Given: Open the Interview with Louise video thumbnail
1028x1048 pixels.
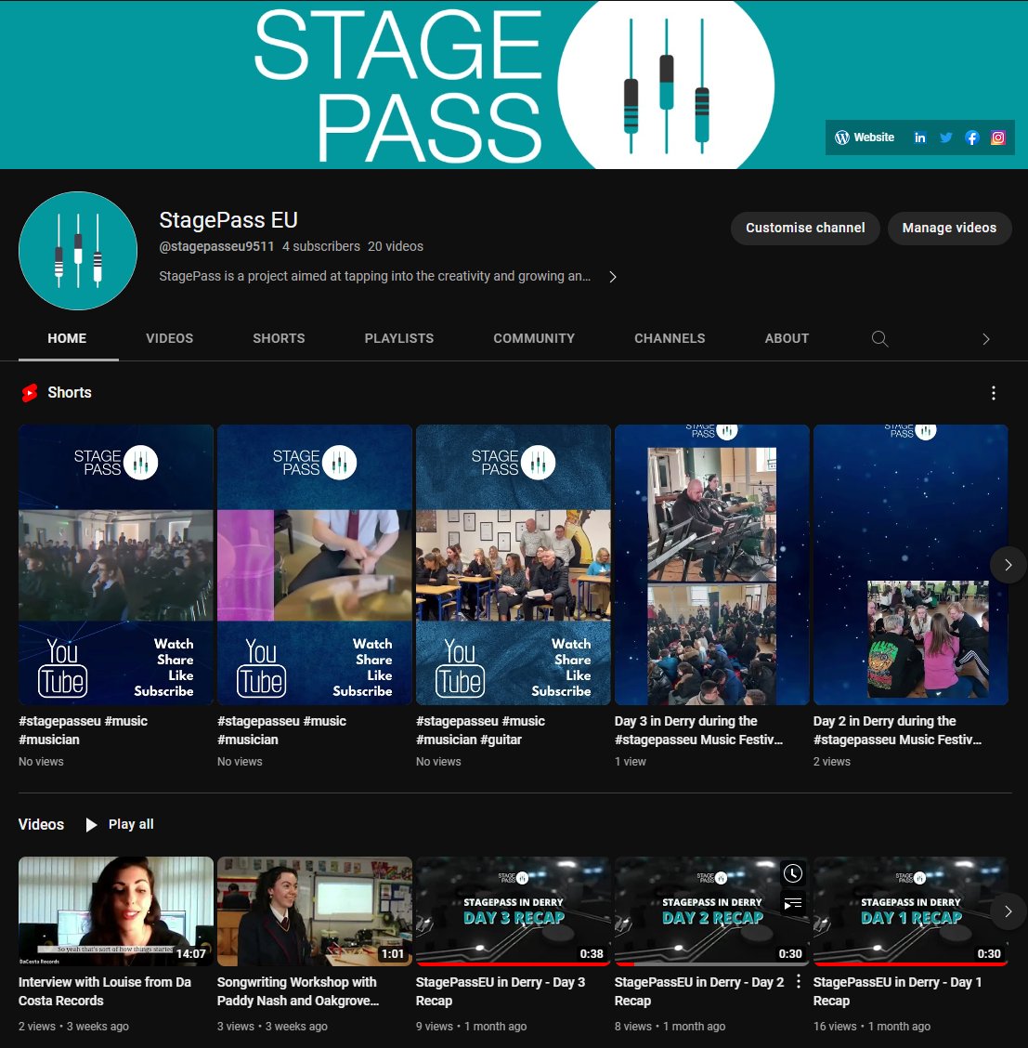Looking at the screenshot, I should [116, 911].
